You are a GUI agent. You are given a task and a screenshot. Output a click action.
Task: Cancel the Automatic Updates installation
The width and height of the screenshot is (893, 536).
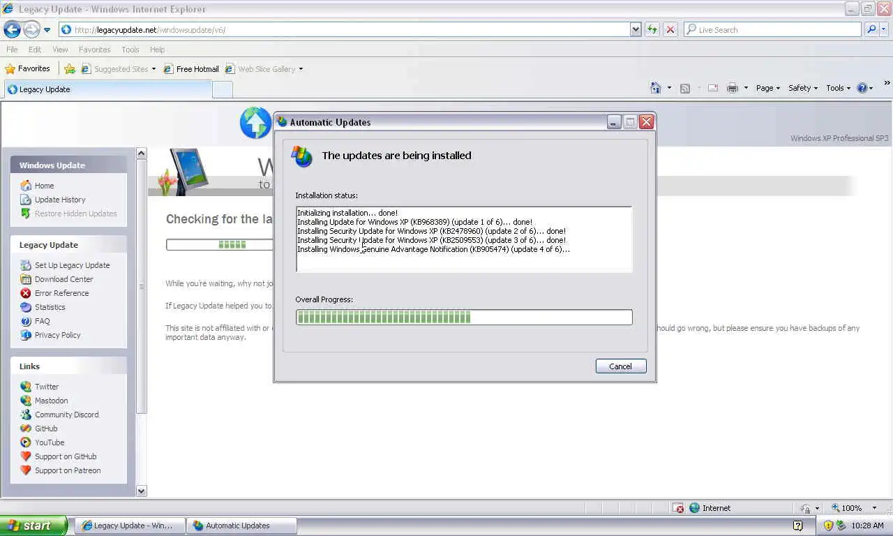pyautogui.click(x=621, y=366)
